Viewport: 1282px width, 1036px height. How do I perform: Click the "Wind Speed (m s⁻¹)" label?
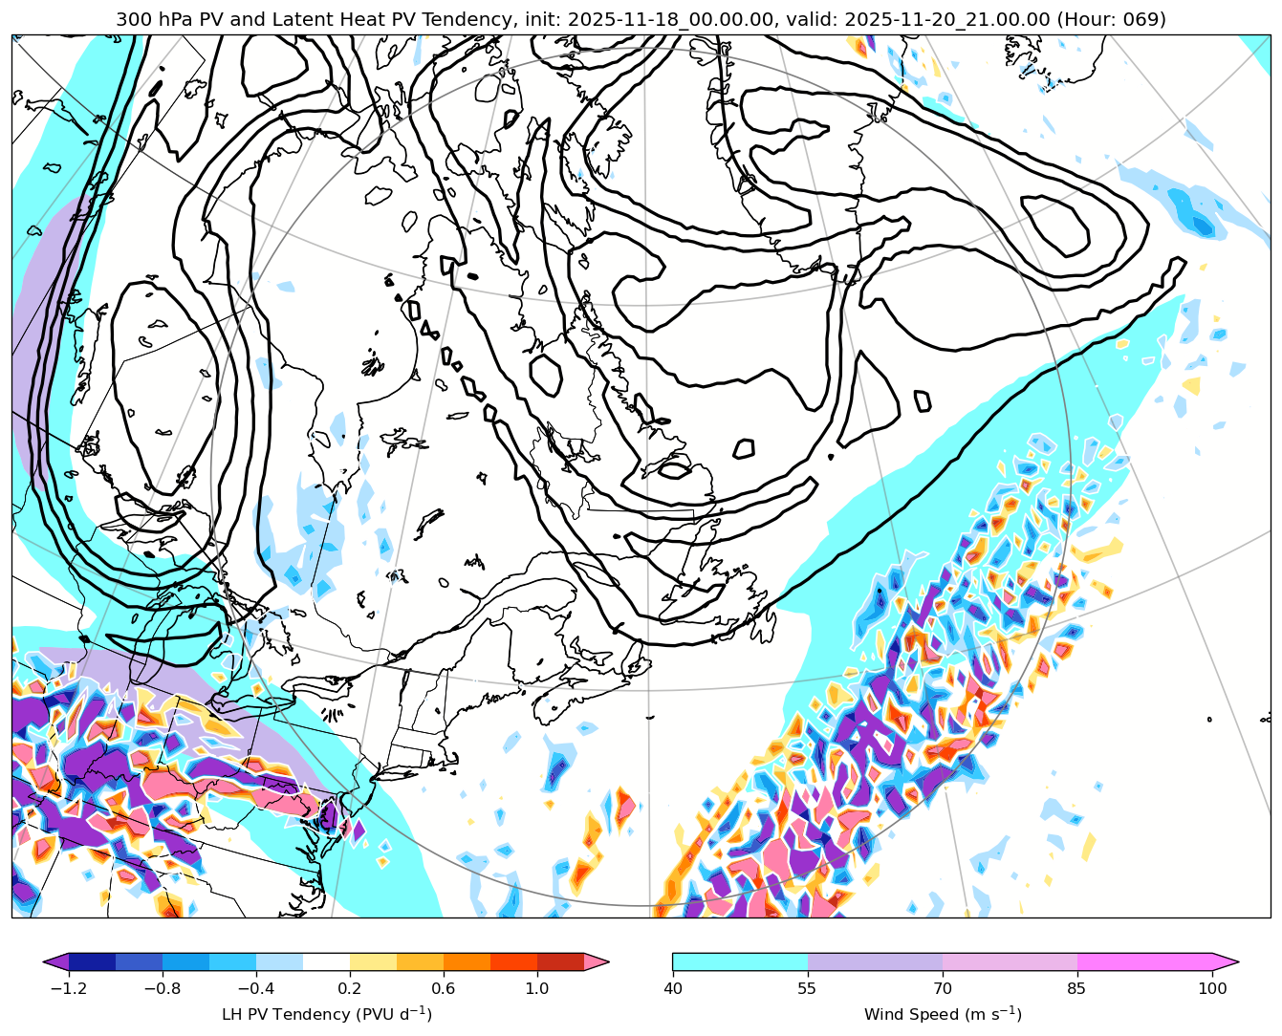click(942, 1014)
